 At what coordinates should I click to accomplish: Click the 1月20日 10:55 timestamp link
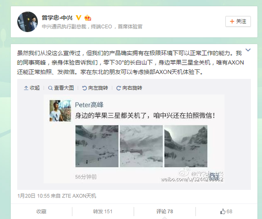point(33,196)
